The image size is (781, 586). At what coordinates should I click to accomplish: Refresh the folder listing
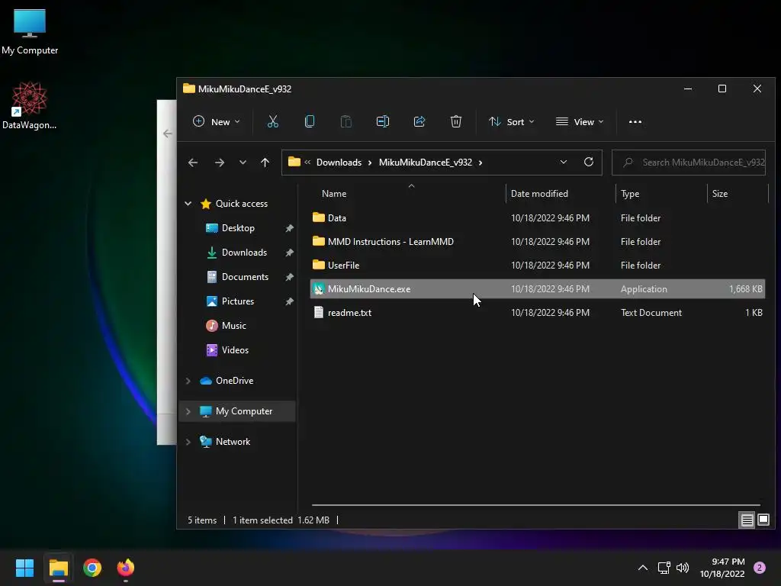589,162
